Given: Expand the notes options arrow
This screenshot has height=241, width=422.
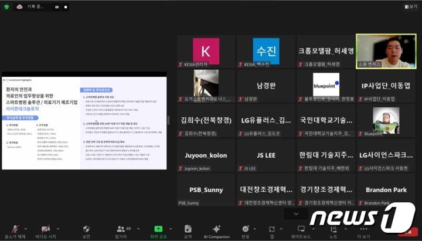Looking at the screenshot, I should tap(346, 229).
